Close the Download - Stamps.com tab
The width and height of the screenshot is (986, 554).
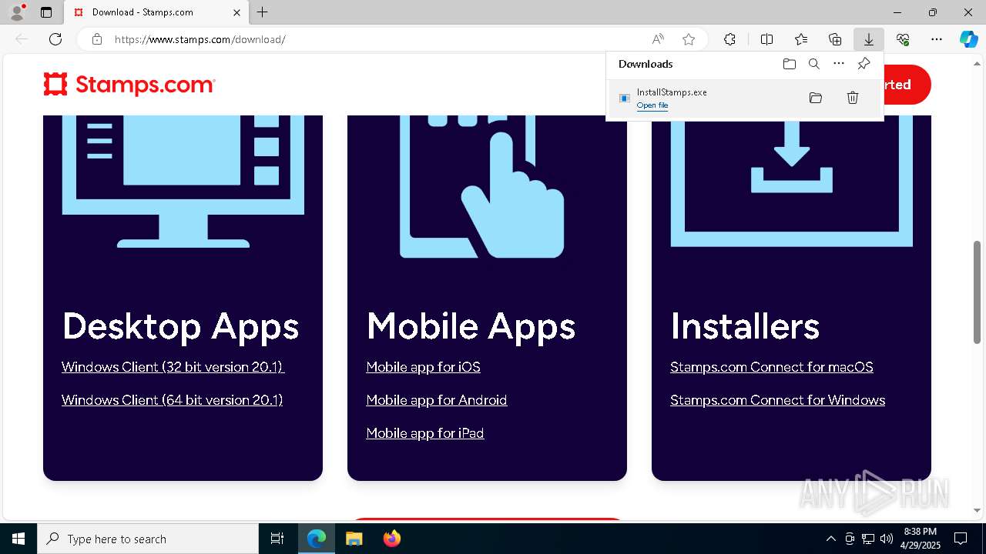[x=237, y=12]
